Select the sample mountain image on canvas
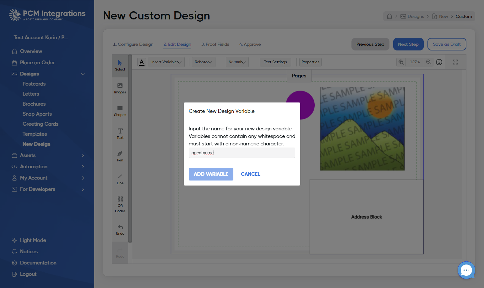The width and height of the screenshot is (484, 288). [x=362, y=129]
